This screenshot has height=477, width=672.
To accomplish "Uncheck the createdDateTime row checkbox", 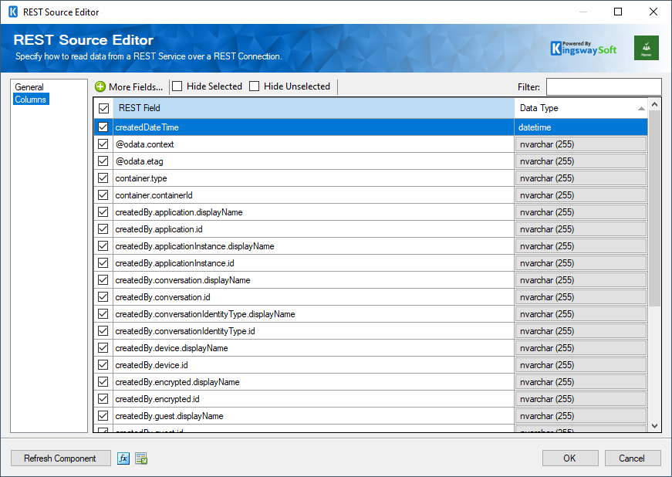I will pos(103,127).
